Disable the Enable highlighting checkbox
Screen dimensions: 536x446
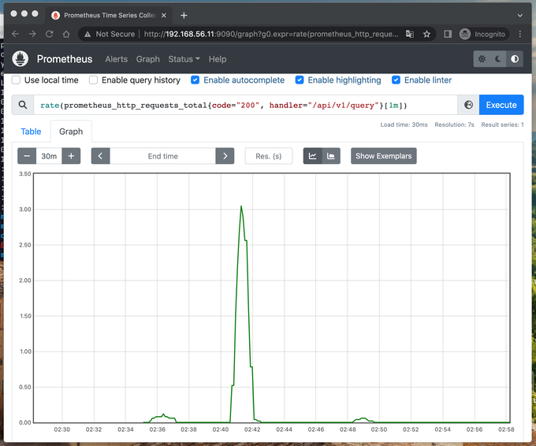tap(300, 80)
